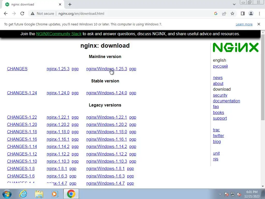This screenshot has height=199, width=265.
Task: Open a new browser tab
Action: click(70, 5)
